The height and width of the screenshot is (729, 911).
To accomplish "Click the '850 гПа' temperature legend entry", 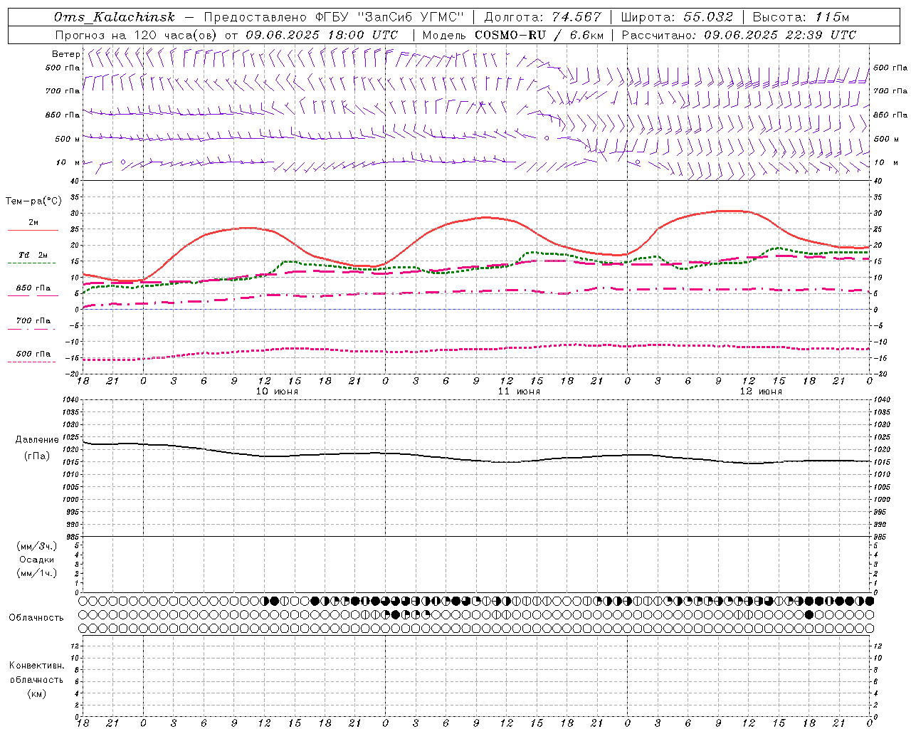I will click(33, 288).
